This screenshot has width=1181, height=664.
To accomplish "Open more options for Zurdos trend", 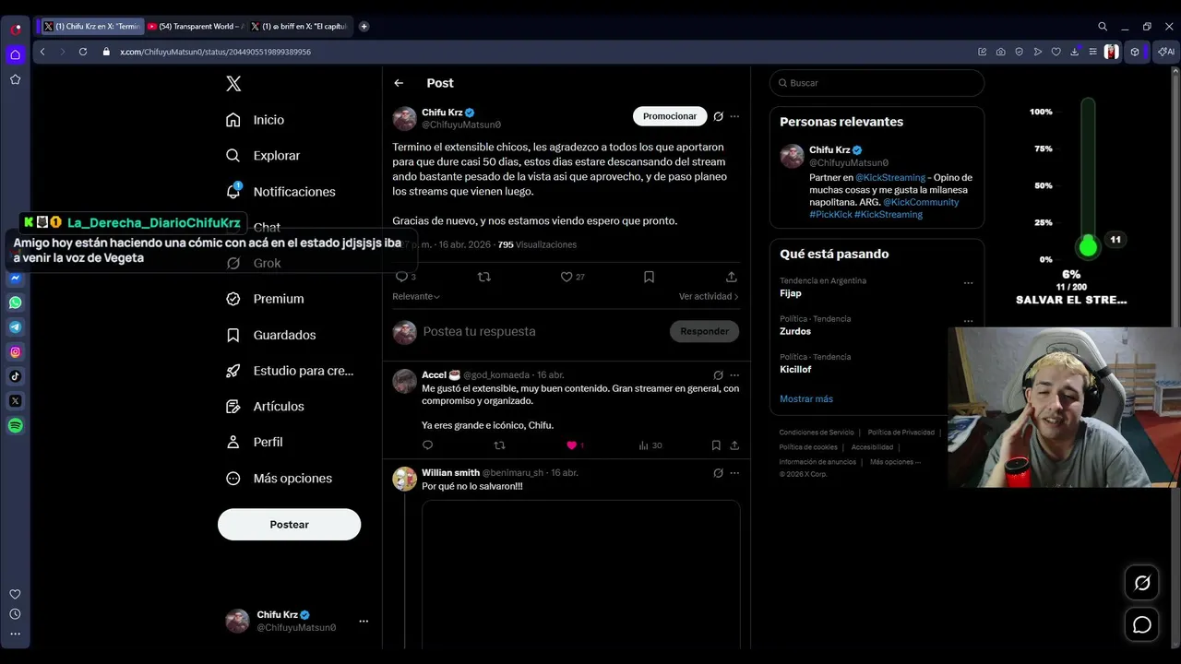I will (x=968, y=321).
